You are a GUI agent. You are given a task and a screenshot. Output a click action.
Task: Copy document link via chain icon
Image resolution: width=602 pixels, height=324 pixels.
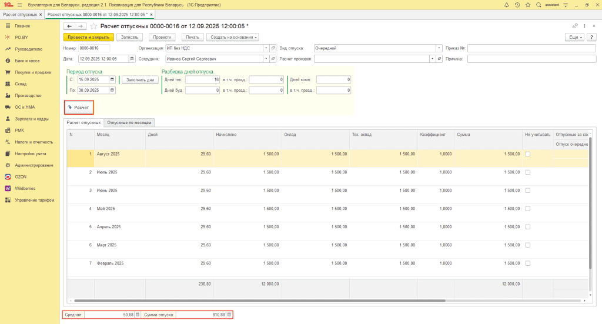[575, 26]
